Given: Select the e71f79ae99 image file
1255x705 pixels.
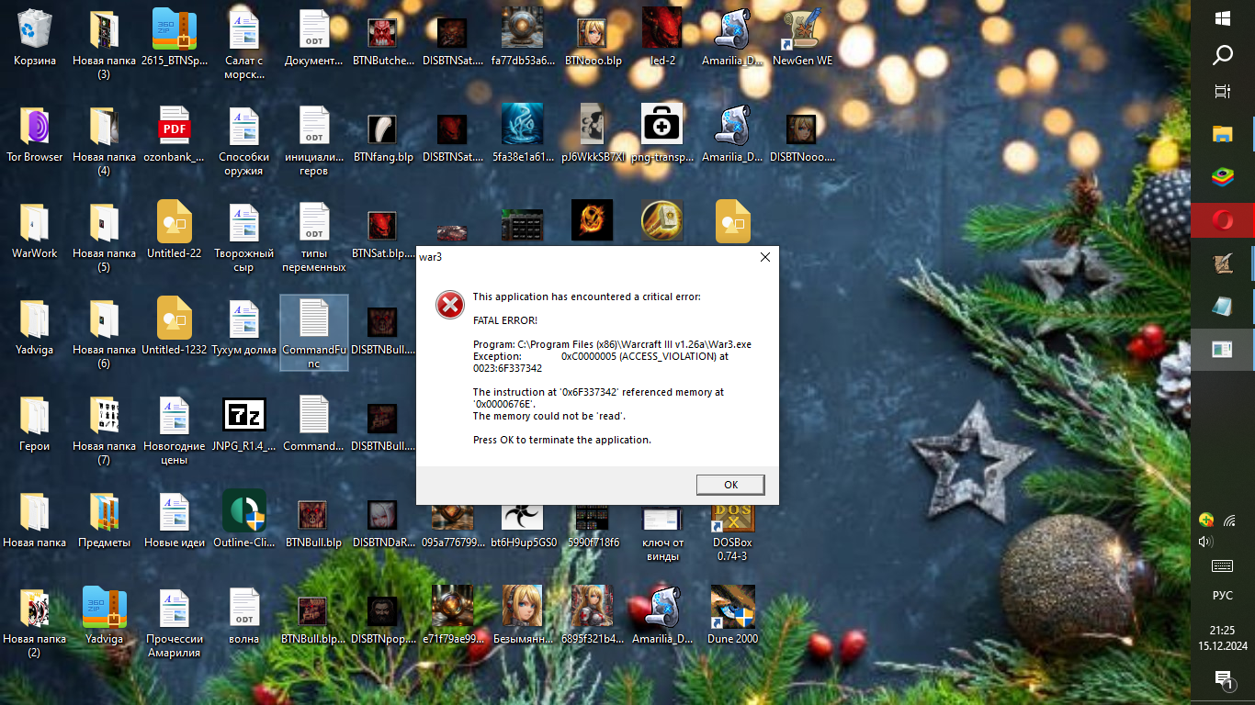Looking at the screenshot, I should coord(453,616).
